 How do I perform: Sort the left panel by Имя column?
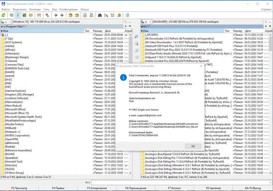tap(42, 31)
